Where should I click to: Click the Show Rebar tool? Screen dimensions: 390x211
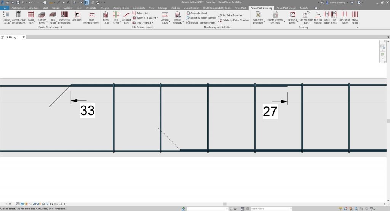point(355,17)
